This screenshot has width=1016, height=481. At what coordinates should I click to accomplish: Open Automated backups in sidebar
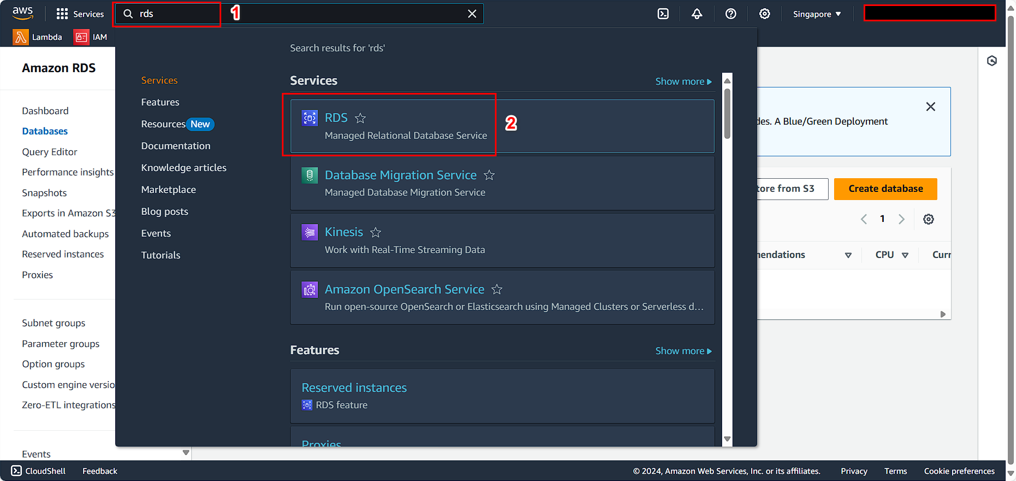pyautogui.click(x=66, y=234)
